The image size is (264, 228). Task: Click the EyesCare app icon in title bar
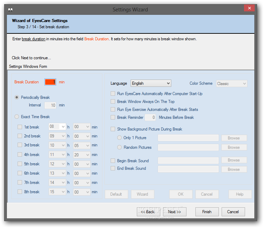(10, 10)
